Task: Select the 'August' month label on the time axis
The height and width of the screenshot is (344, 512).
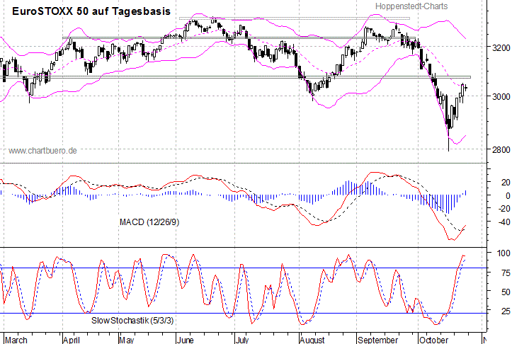Action: tap(312, 340)
